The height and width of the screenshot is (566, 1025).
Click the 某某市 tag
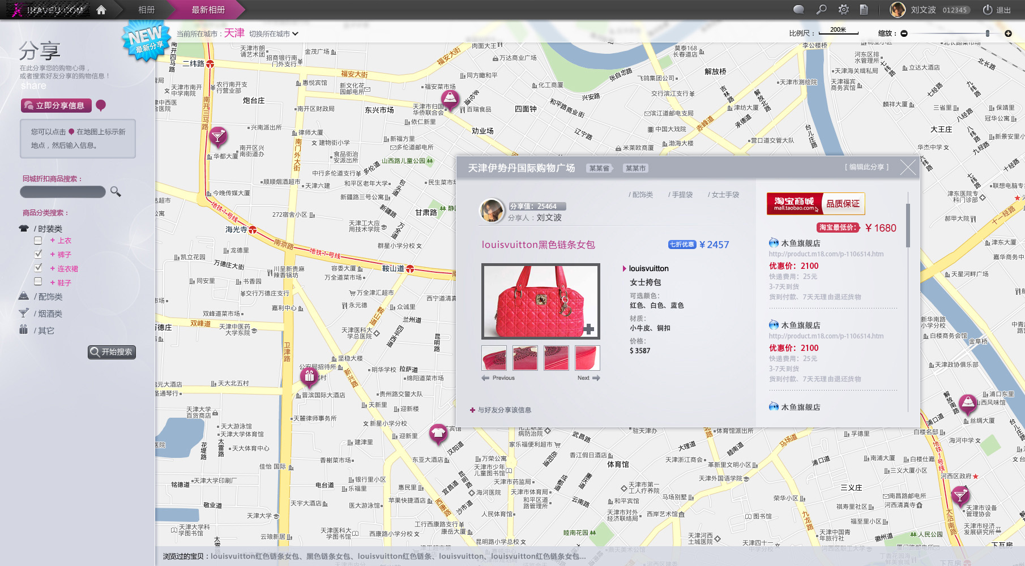[635, 168]
